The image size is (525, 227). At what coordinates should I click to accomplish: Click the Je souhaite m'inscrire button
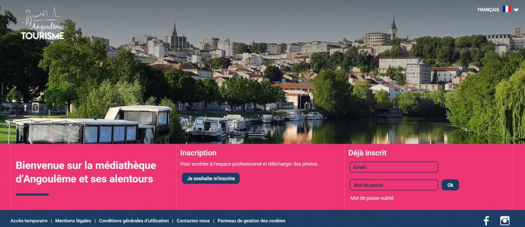click(x=211, y=179)
